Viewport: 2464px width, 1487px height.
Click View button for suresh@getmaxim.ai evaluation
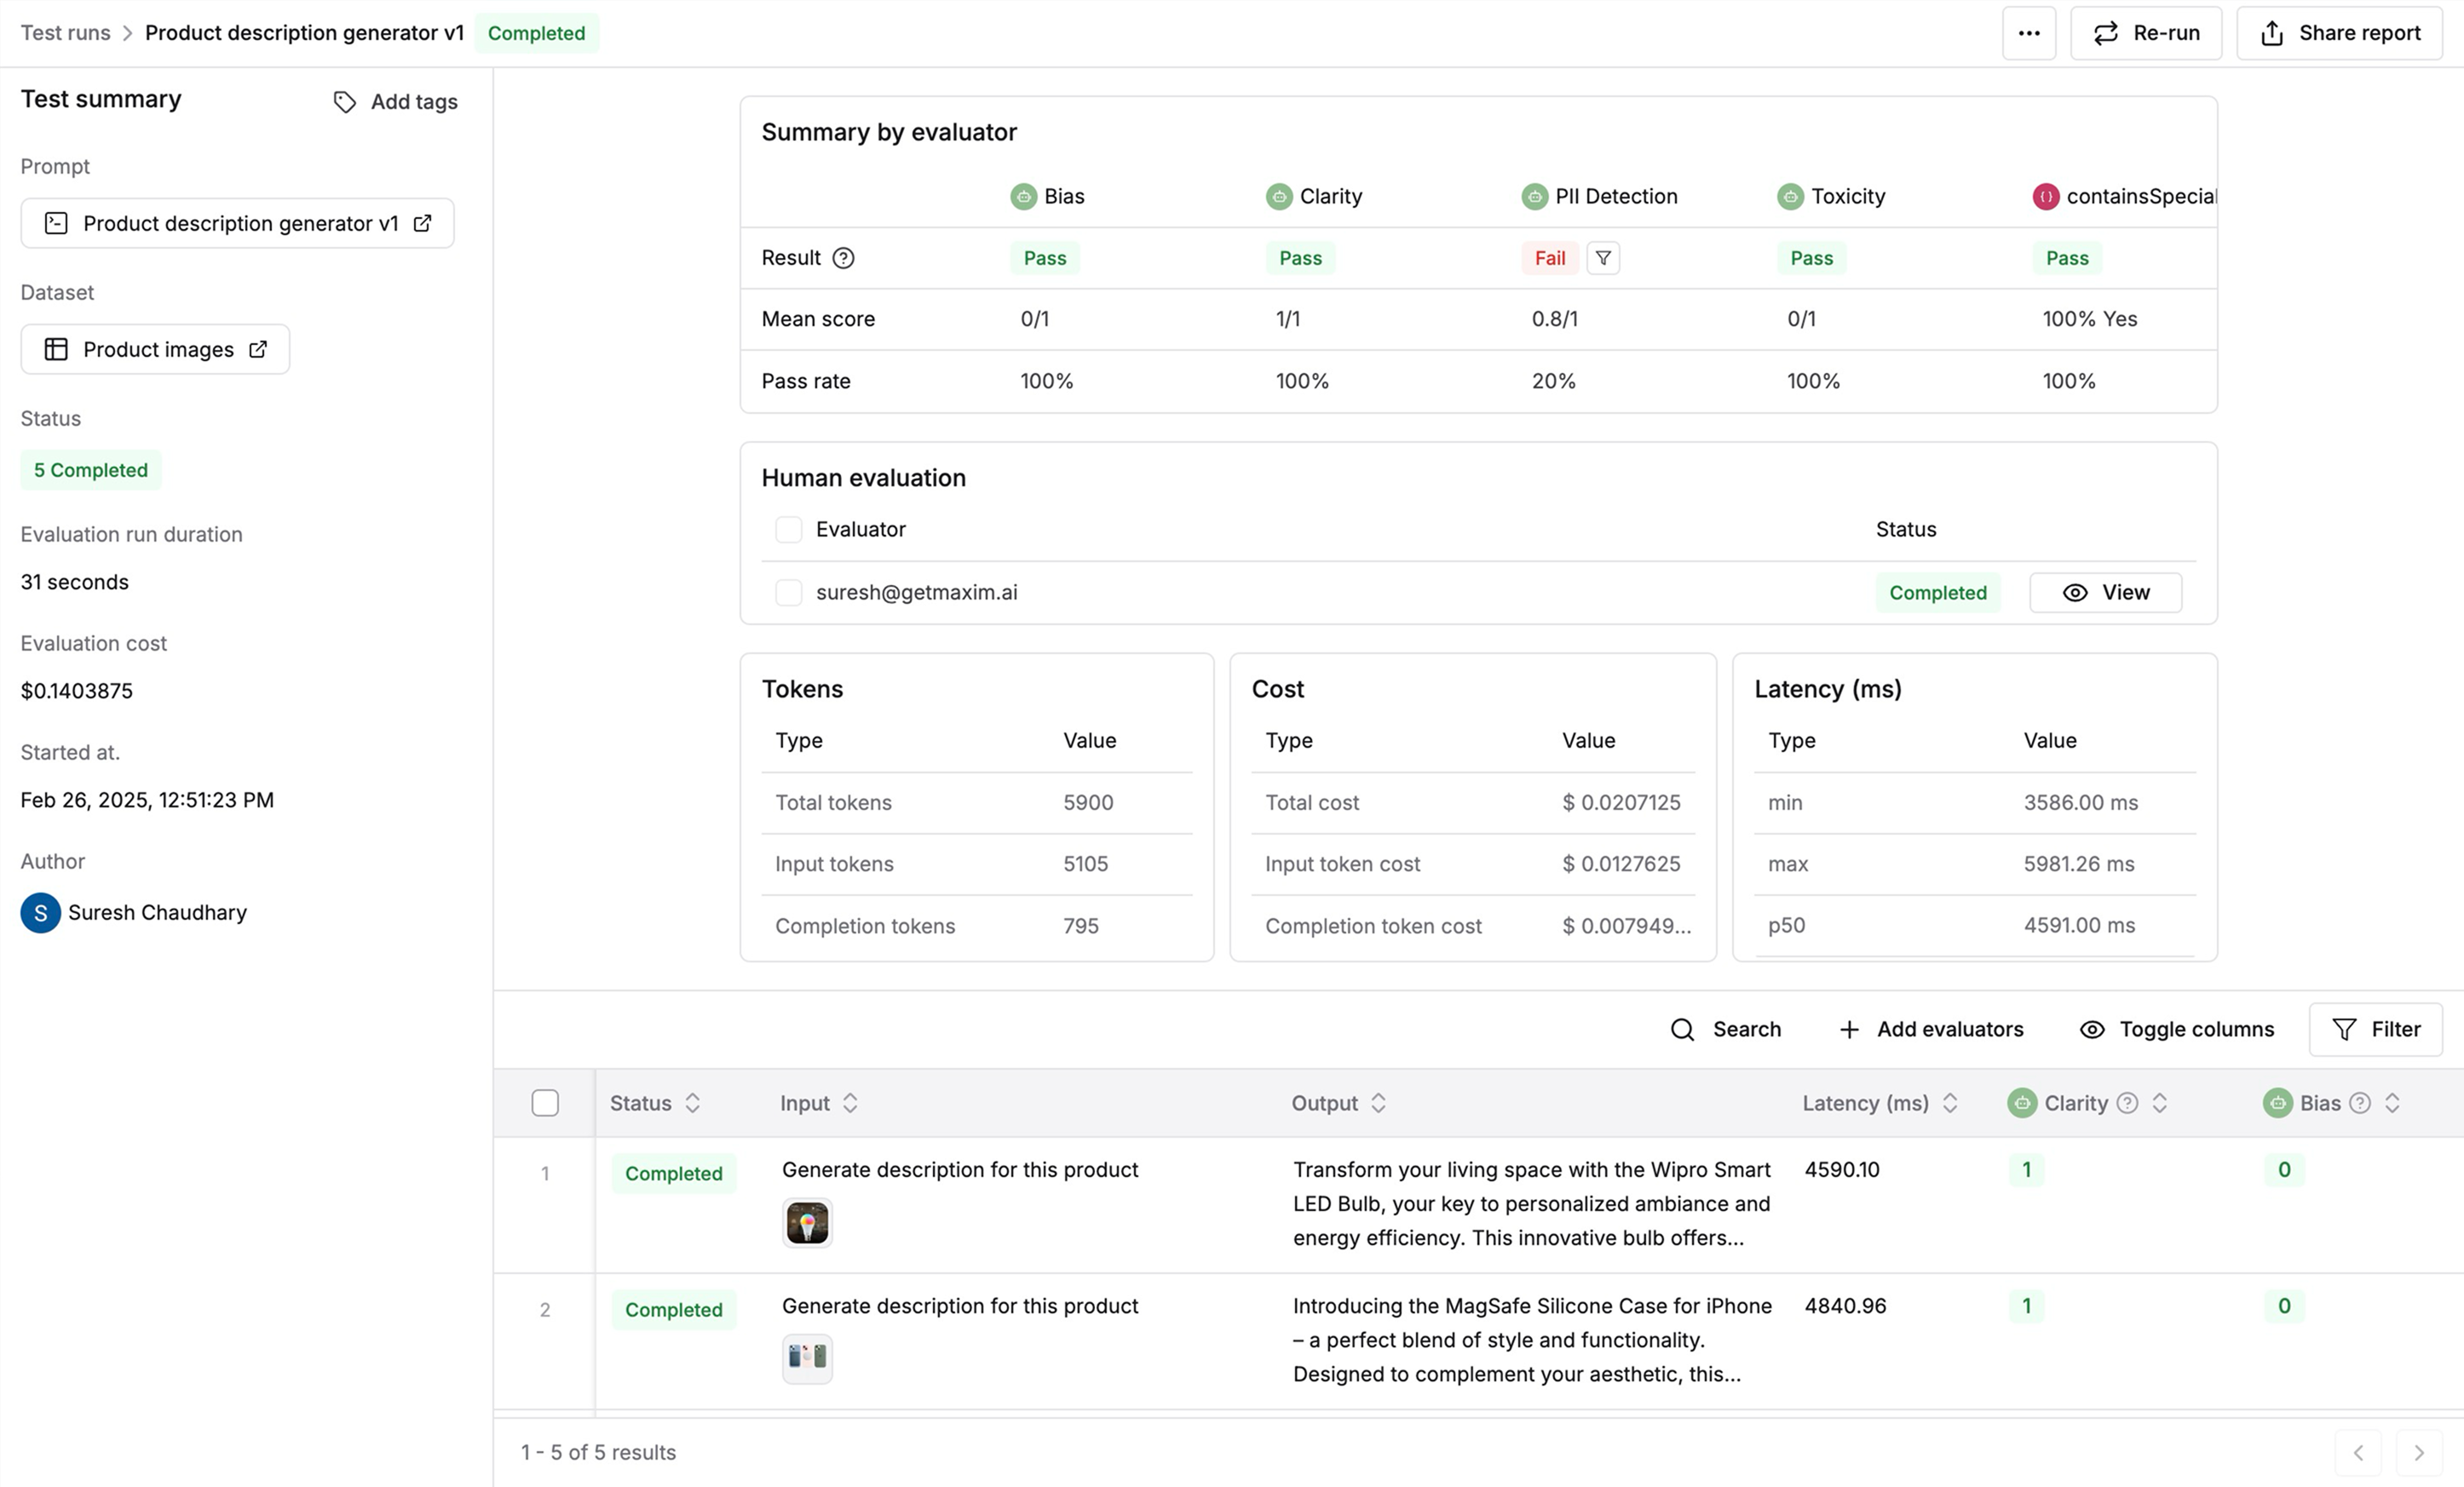pyautogui.click(x=2105, y=591)
